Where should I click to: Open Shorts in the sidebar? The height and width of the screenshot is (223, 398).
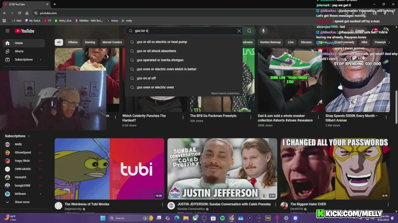(24, 51)
